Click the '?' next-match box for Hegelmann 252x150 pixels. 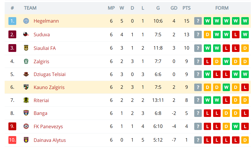198,21
